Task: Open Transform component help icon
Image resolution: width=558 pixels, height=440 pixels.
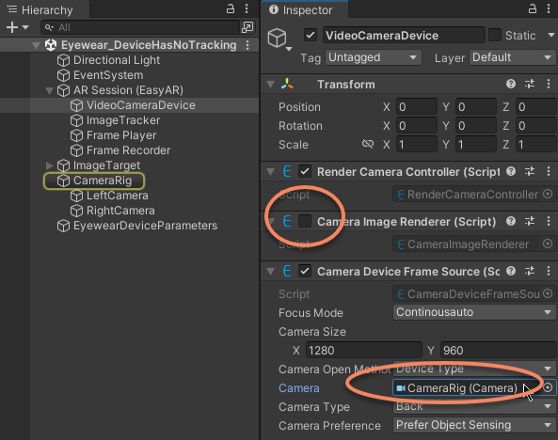Action: pyautogui.click(x=511, y=84)
